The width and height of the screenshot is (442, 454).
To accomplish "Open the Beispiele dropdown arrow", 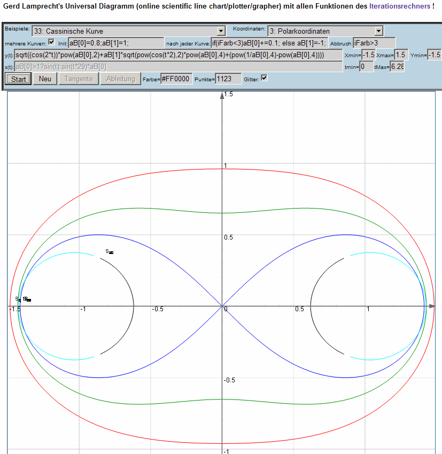I will tap(221, 30).
